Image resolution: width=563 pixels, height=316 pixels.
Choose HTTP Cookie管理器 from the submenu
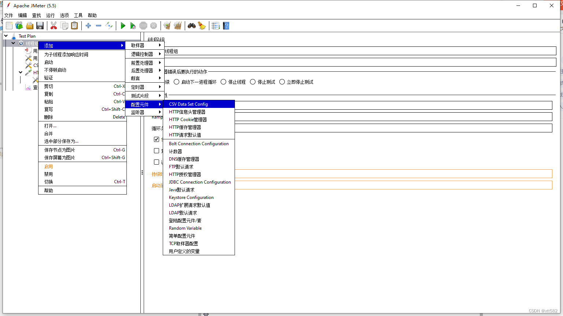[199, 120]
